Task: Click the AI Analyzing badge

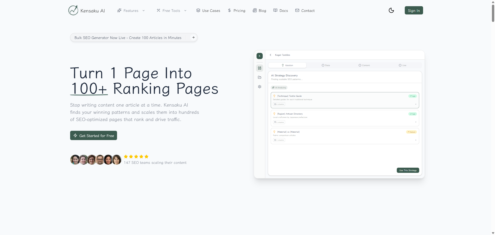Action: [x=279, y=88]
